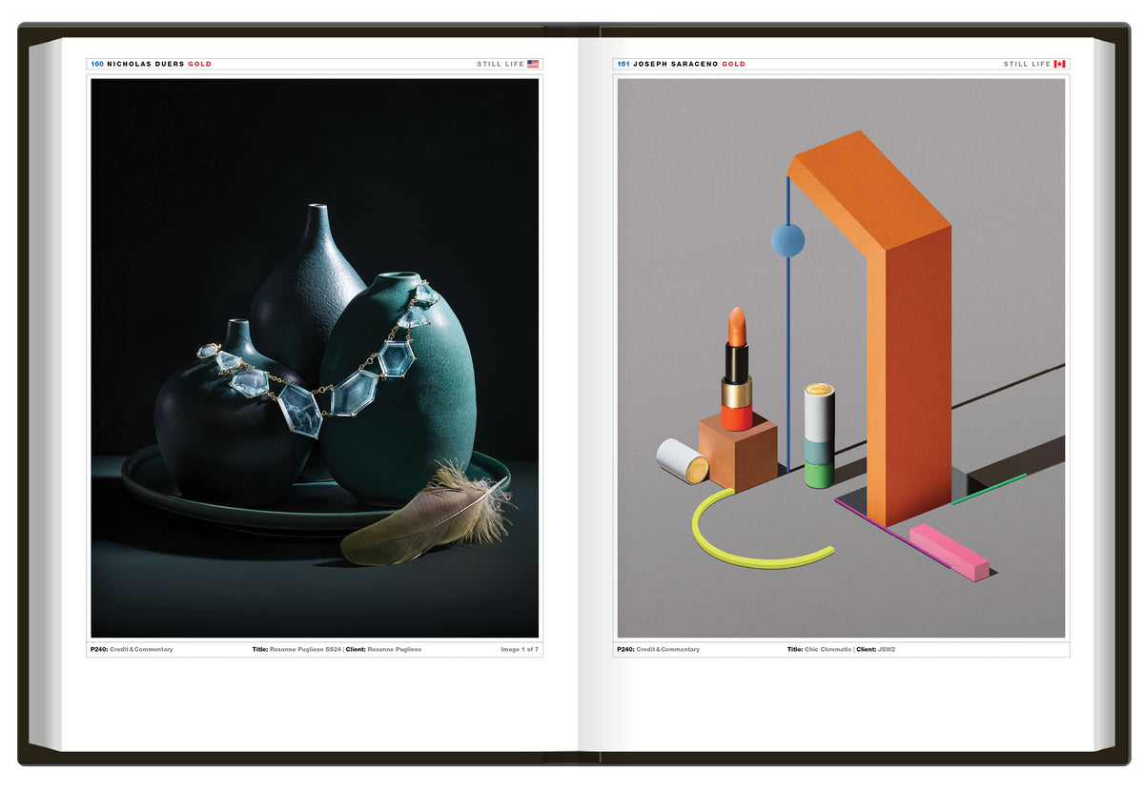1144x791 pixels.
Task: Click the Still Life label on right page
Action: (1026, 64)
